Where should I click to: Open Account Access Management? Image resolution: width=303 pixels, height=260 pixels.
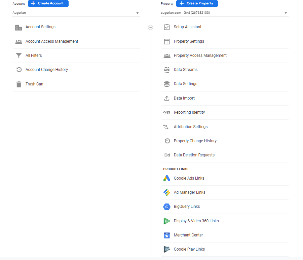pyautogui.click(x=77, y=41)
